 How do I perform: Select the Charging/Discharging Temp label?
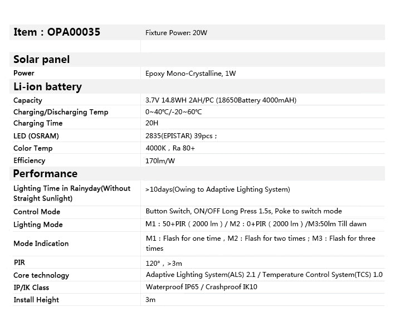point(61,112)
